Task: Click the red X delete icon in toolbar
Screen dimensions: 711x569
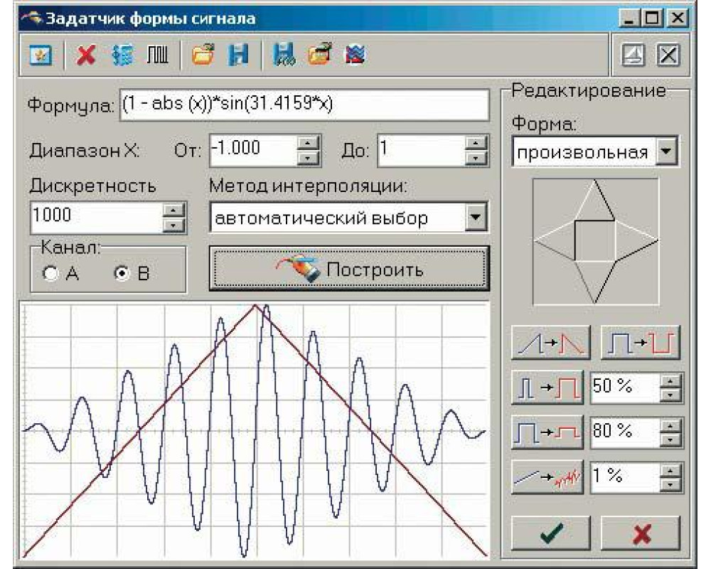Action: tap(87, 55)
